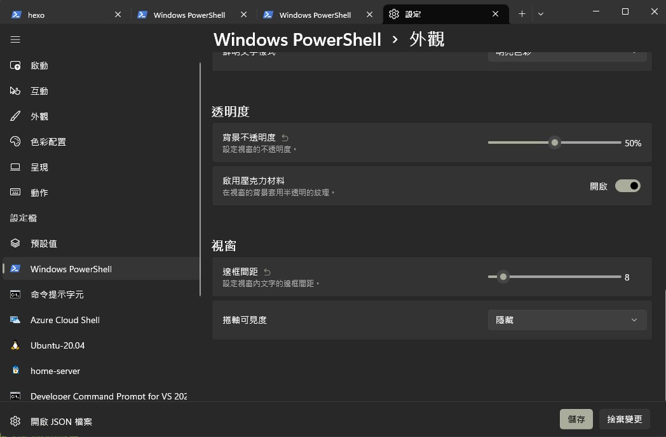Open the 開啟 JSON 檔案 link
Image resolution: width=666 pixels, height=437 pixels.
[61, 422]
